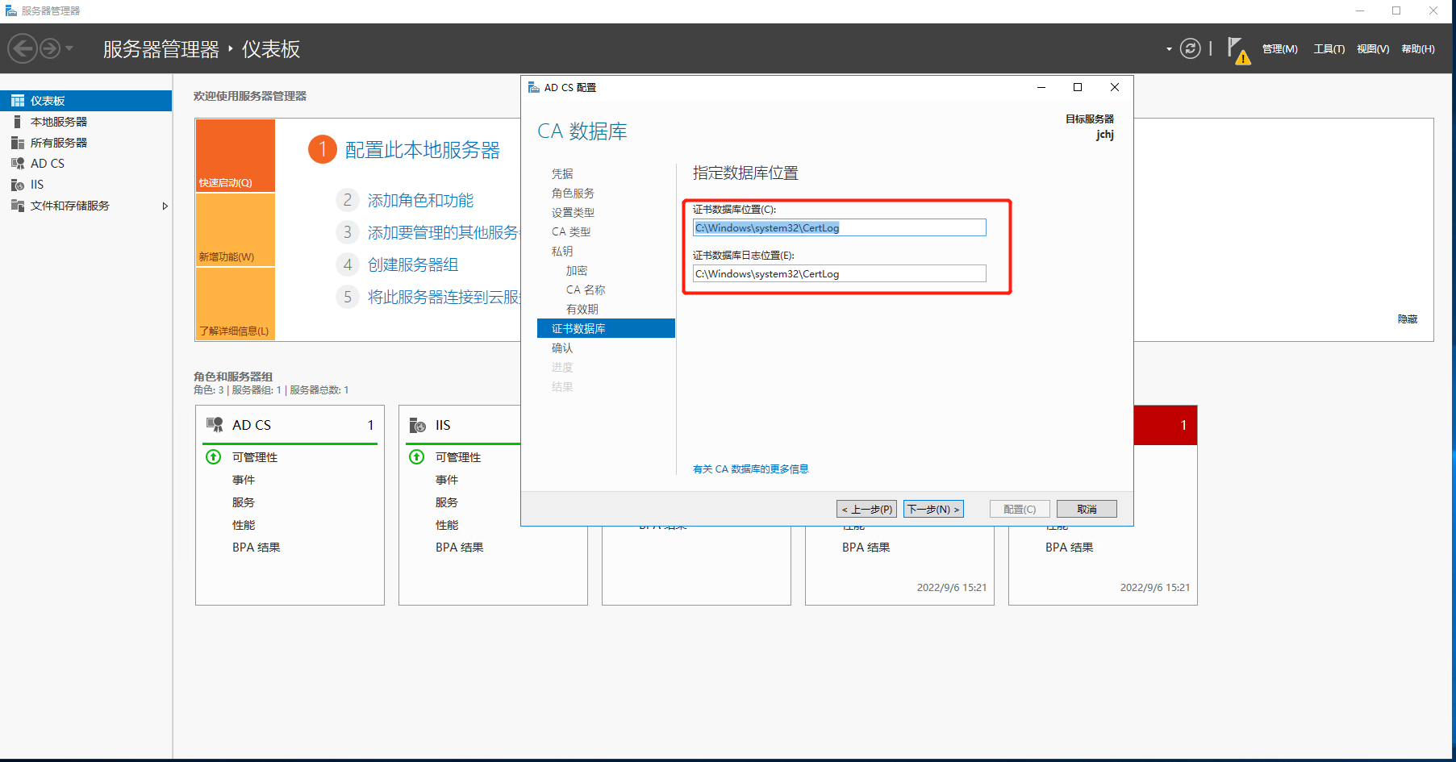Click 有关 CA 数据库的更多信息 link
Image resolution: width=1456 pixels, height=762 pixels.
point(750,469)
